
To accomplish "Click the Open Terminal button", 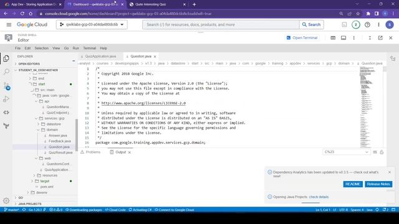I will (x=302, y=38).
